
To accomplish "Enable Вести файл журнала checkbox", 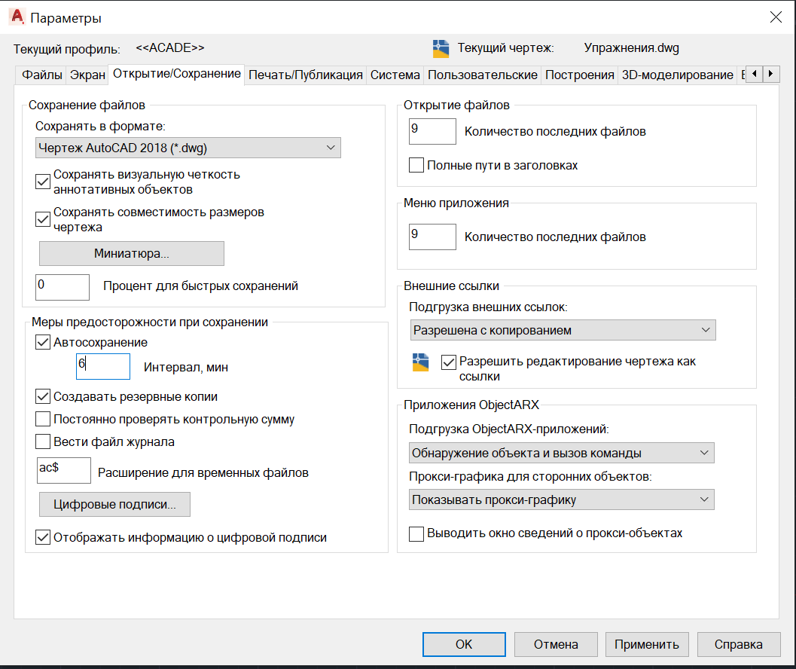I will coord(43,441).
